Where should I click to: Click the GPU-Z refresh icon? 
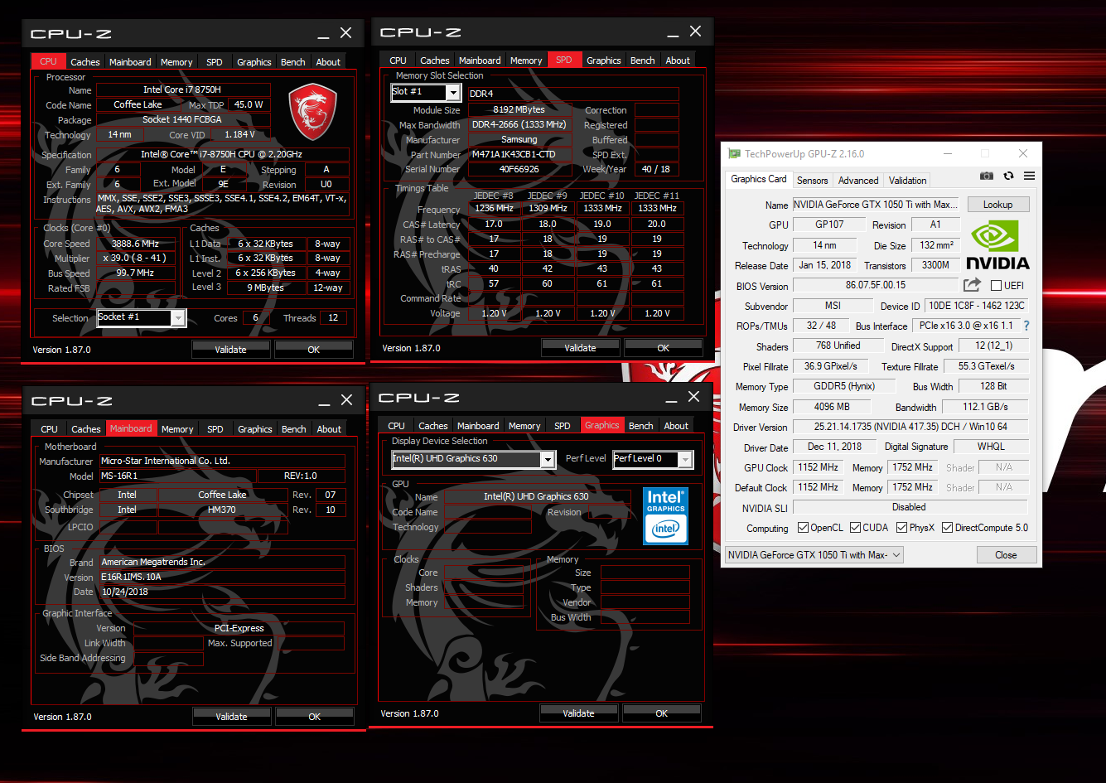pos(1008,176)
